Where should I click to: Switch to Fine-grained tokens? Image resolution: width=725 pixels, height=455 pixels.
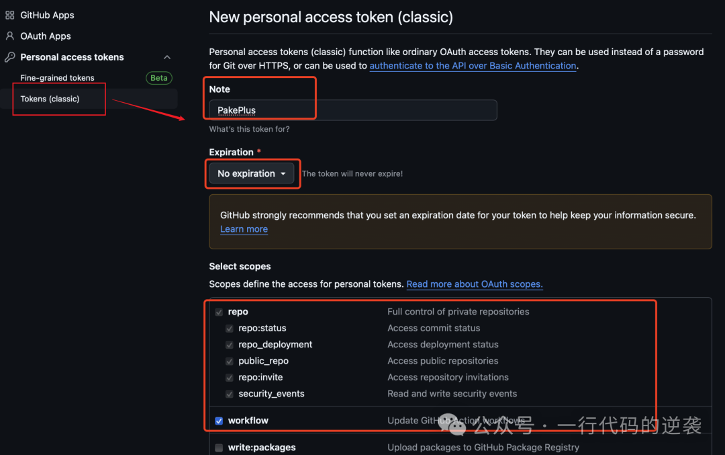57,77
